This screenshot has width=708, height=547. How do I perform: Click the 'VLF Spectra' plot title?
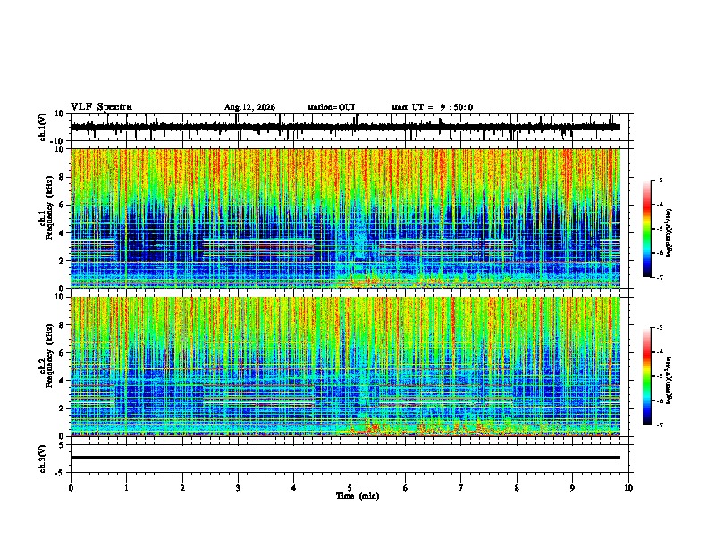pos(101,107)
